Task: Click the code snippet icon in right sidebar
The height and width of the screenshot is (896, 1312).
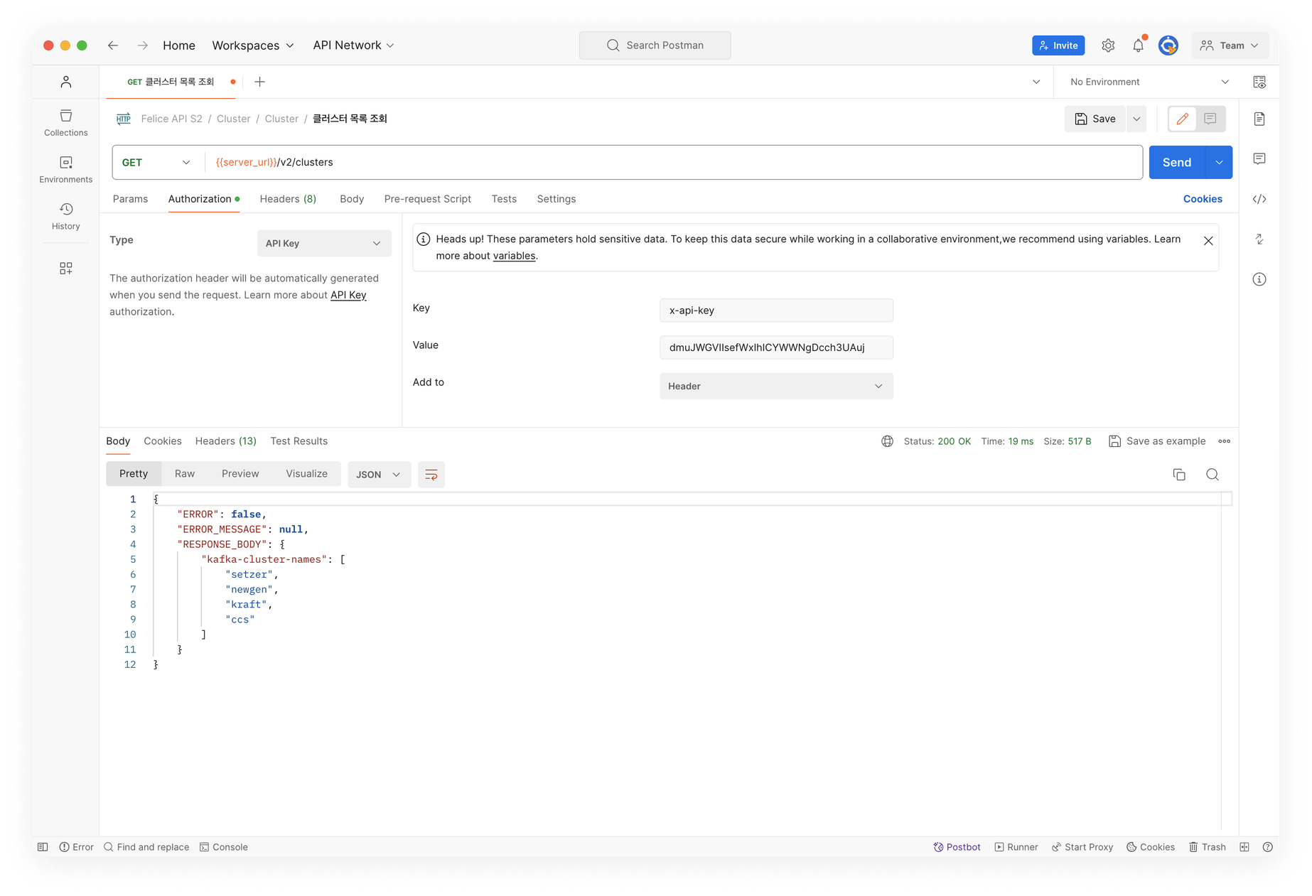Action: (1259, 199)
